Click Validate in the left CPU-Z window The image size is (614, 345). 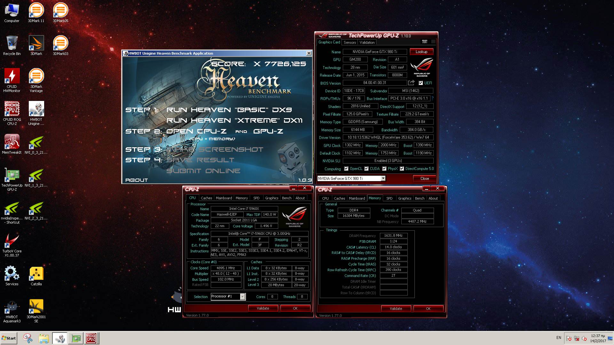pos(263,308)
